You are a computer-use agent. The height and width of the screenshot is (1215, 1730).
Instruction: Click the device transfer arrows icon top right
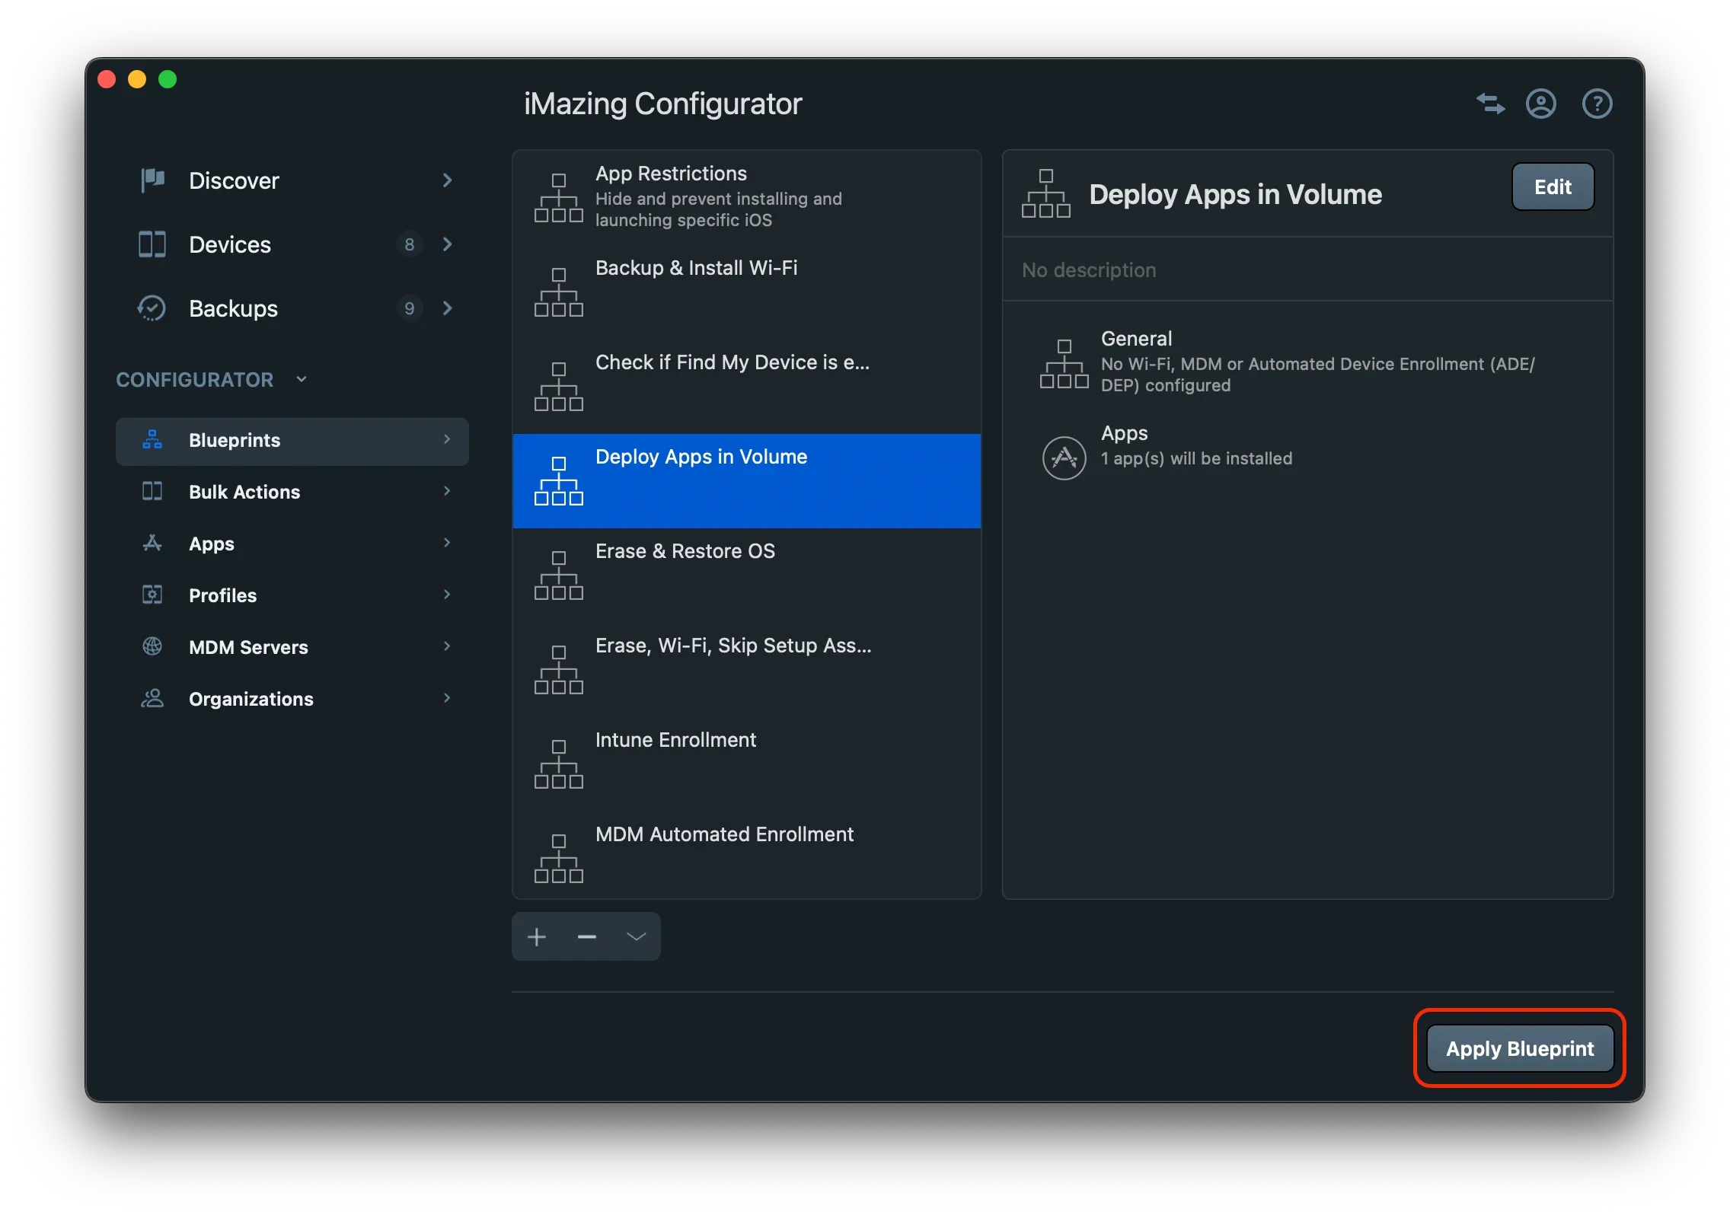coord(1490,104)
